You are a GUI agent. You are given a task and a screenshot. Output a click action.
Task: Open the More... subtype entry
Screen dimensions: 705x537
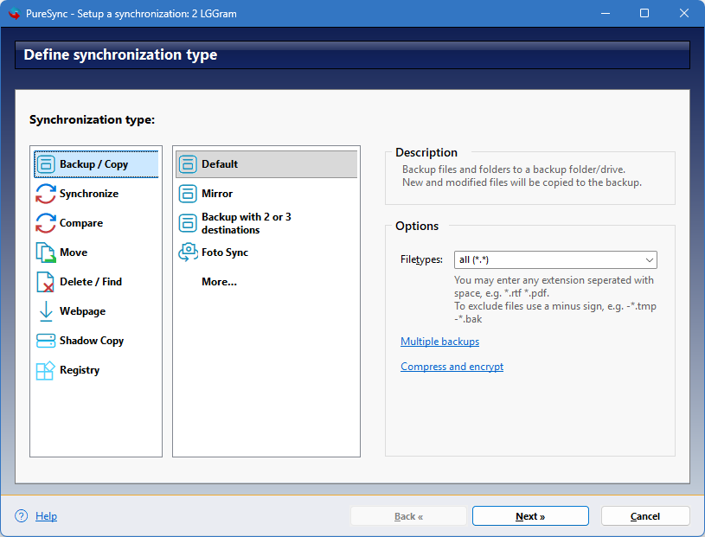[x=219, y=282]
